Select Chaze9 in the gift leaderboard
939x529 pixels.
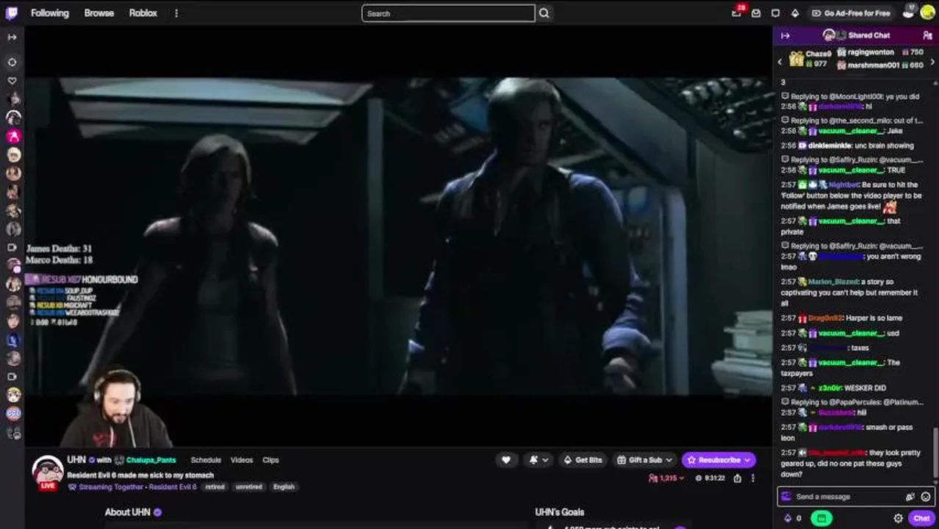(x=818, y=54)
